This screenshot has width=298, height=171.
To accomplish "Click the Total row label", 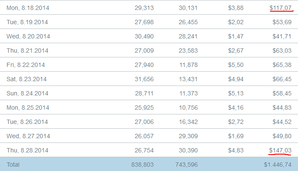I will [13, 165].
